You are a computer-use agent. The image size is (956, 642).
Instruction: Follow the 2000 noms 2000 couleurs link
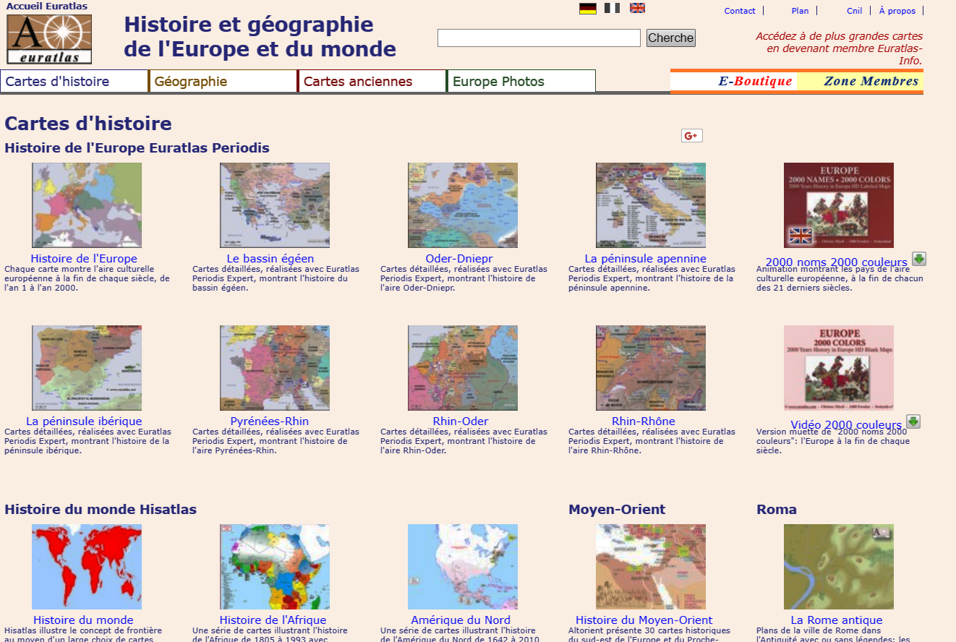(x=836, y=262)
